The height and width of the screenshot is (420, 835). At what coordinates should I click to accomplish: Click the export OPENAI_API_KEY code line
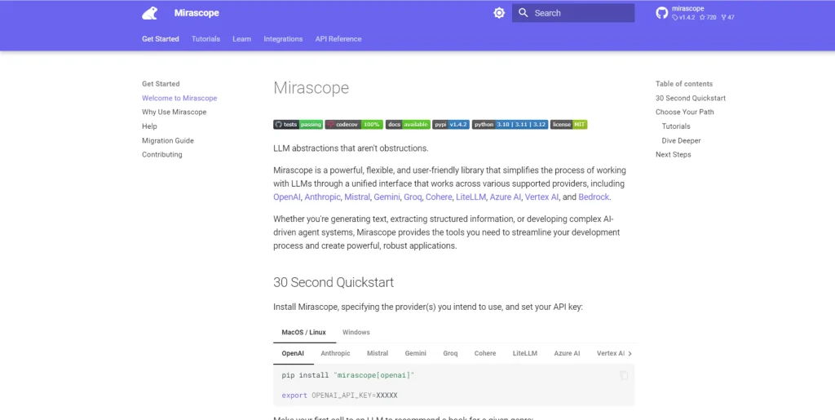coord(339,396)
